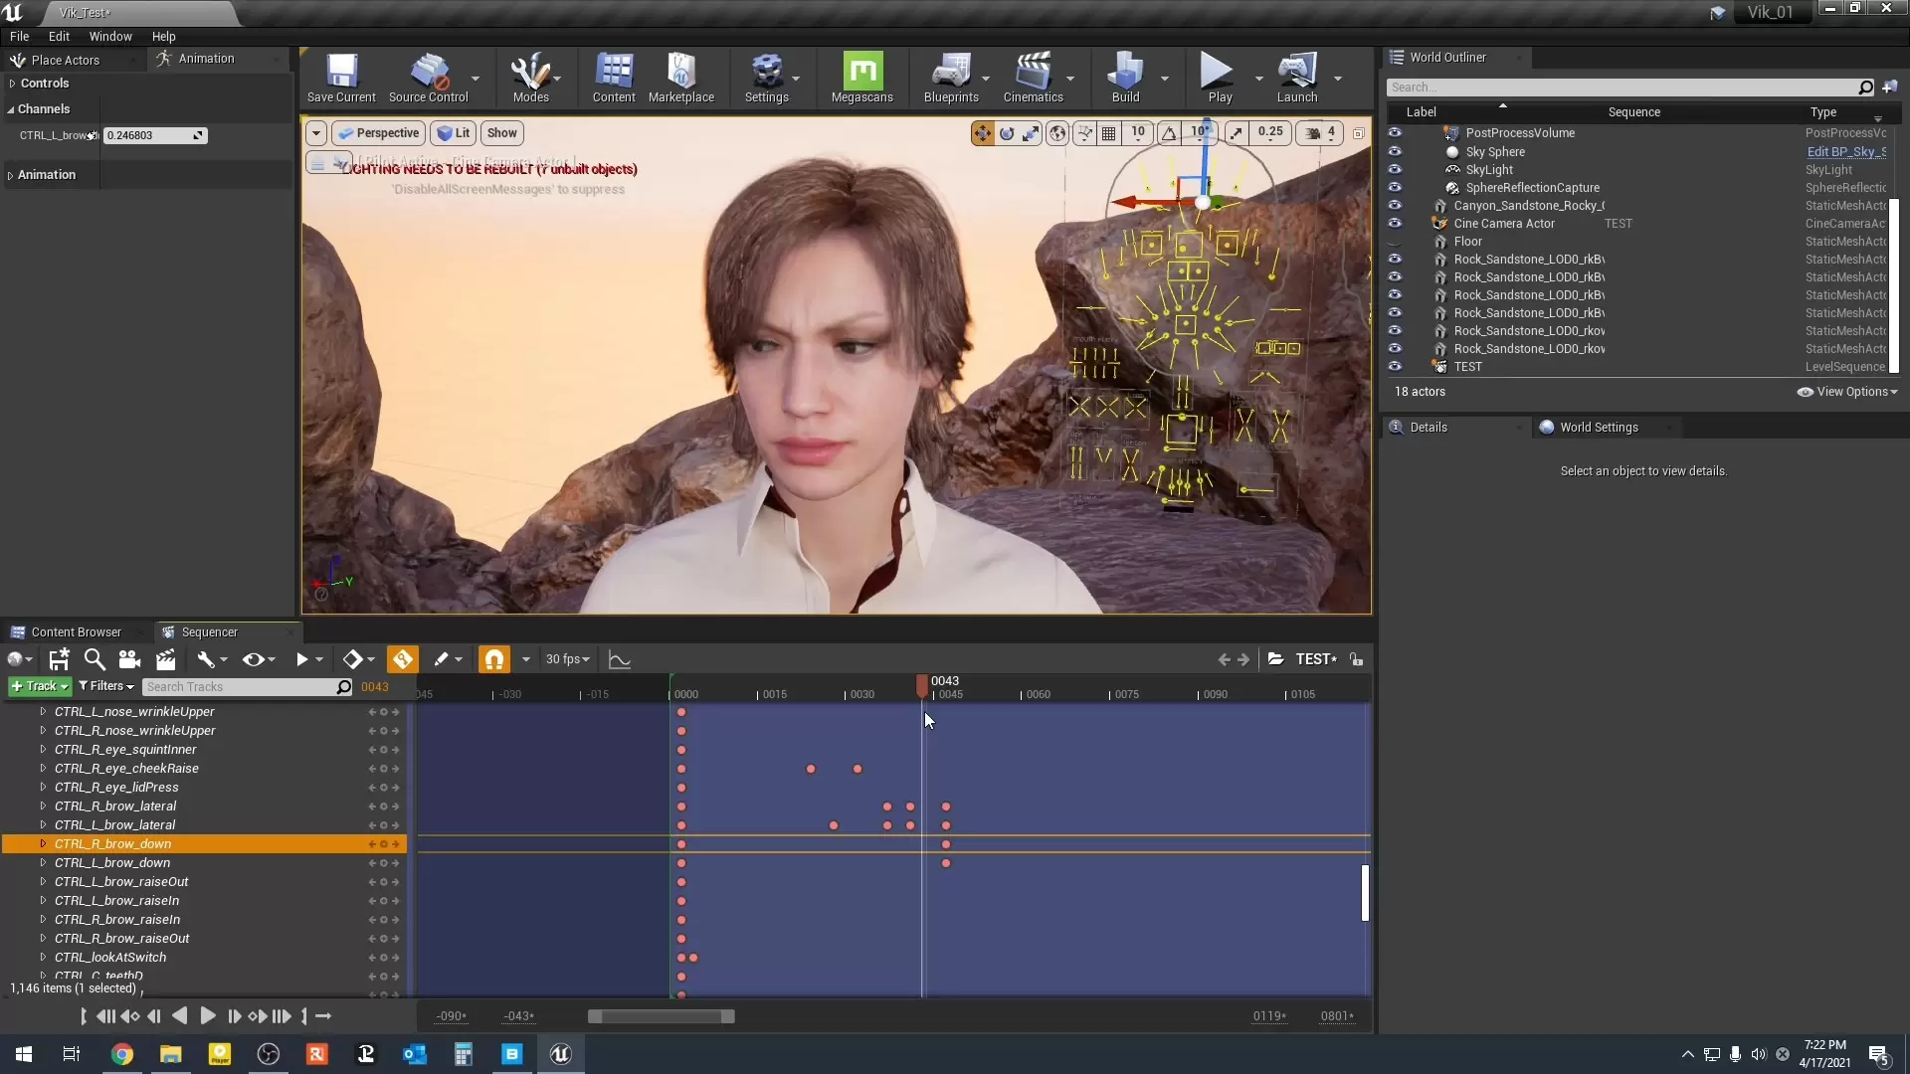Toggle Sequencer snapping magnet button
Viewport: 1910px width, 1074px height.
pos(493,659)
